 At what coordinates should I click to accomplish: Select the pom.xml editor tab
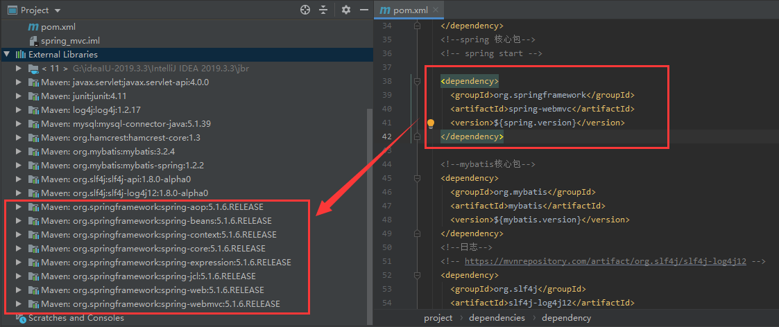click(x=409, y=10)
